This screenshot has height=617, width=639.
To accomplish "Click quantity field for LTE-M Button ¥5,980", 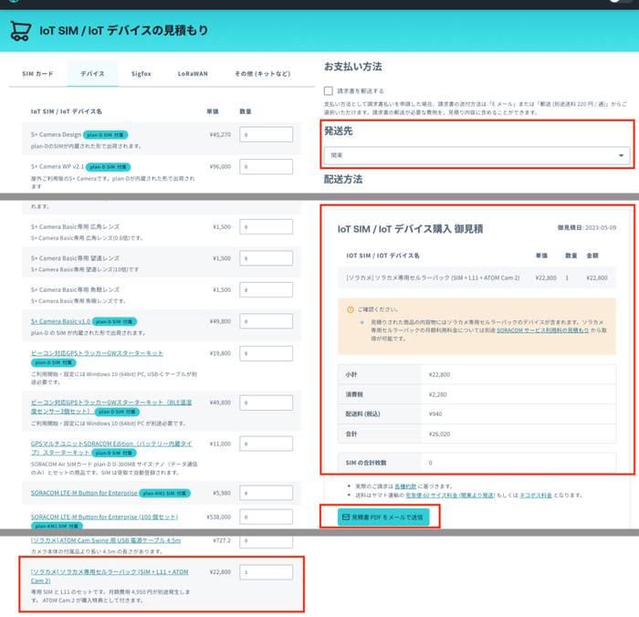I will pos(267,493).
